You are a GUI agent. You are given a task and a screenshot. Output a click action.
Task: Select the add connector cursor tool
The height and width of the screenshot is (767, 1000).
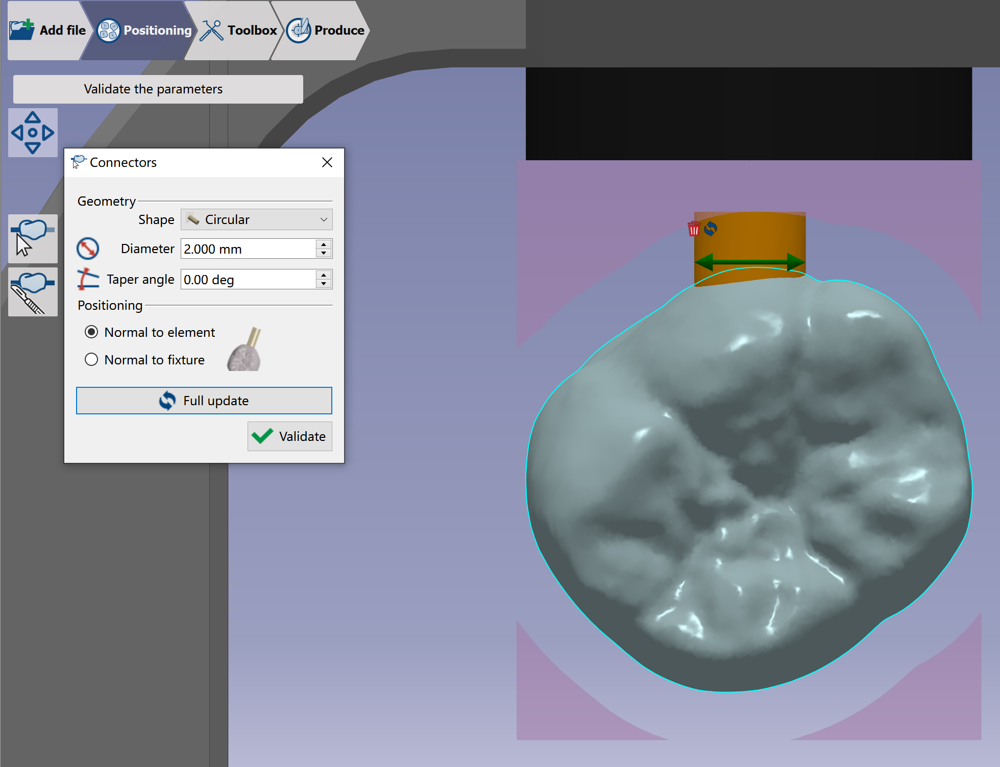[x=33, y=238]
